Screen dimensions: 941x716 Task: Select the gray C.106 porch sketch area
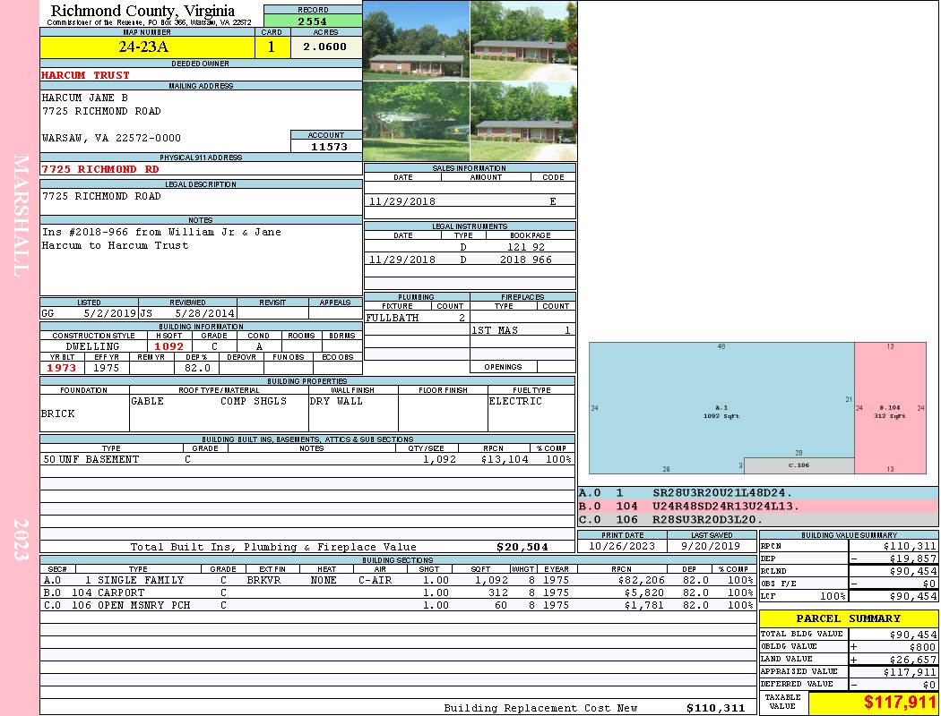799,465
